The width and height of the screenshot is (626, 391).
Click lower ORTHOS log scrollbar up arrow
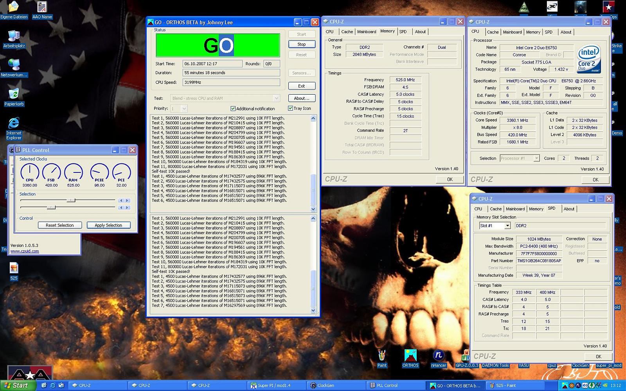click(x=313, y=219)
